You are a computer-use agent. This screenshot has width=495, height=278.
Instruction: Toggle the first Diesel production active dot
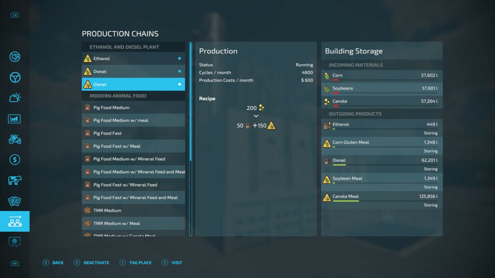point(179,71)
